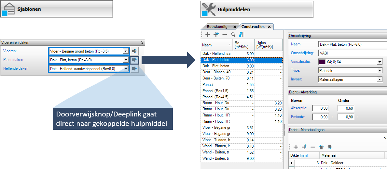Image resolution: width=387 pixels, height=169 pixels.
Task: Expand the Type dropdown showing Plat dak
Action: click(x=379, y=70)
